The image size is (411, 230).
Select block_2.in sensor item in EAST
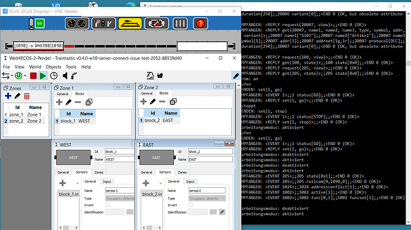[152, 194]
